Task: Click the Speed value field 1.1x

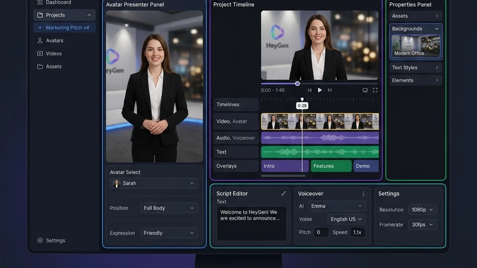Action: pos(358,232)
